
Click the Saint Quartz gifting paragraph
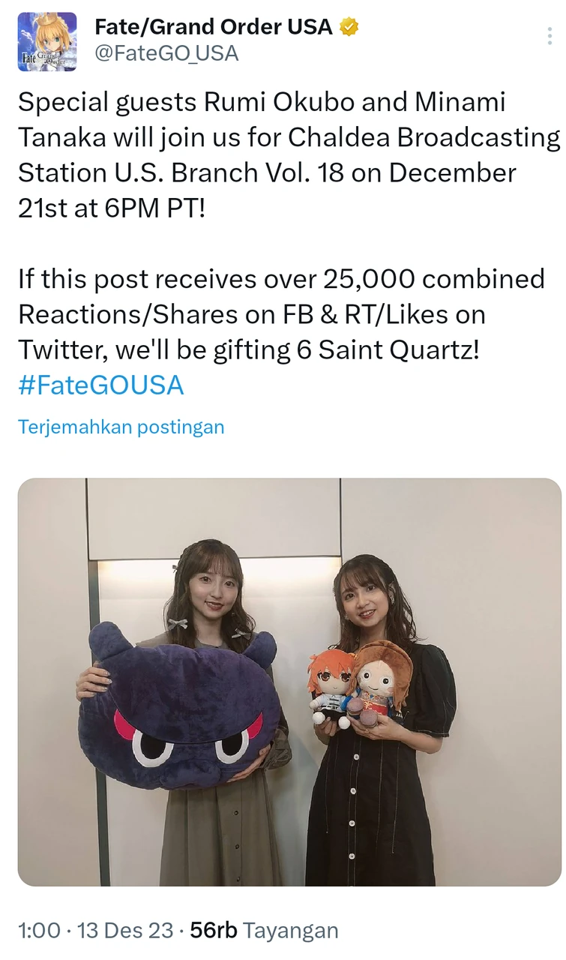click(x=281, y=314)
